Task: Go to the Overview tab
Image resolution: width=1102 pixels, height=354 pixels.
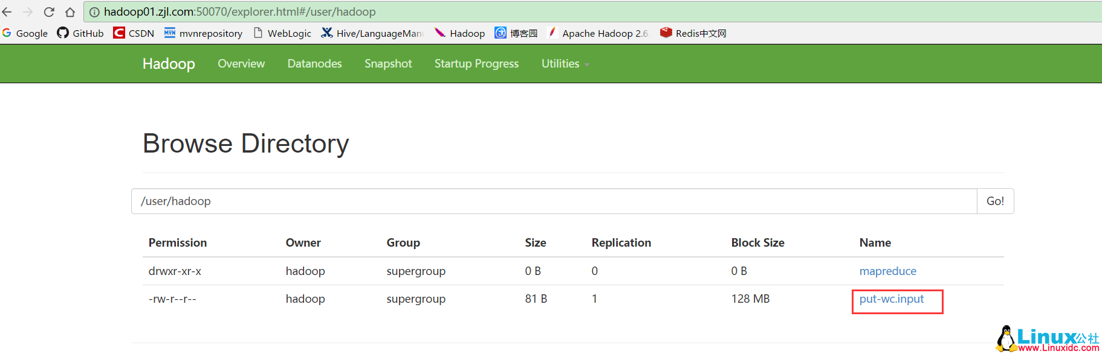Action: coord(241,63)
